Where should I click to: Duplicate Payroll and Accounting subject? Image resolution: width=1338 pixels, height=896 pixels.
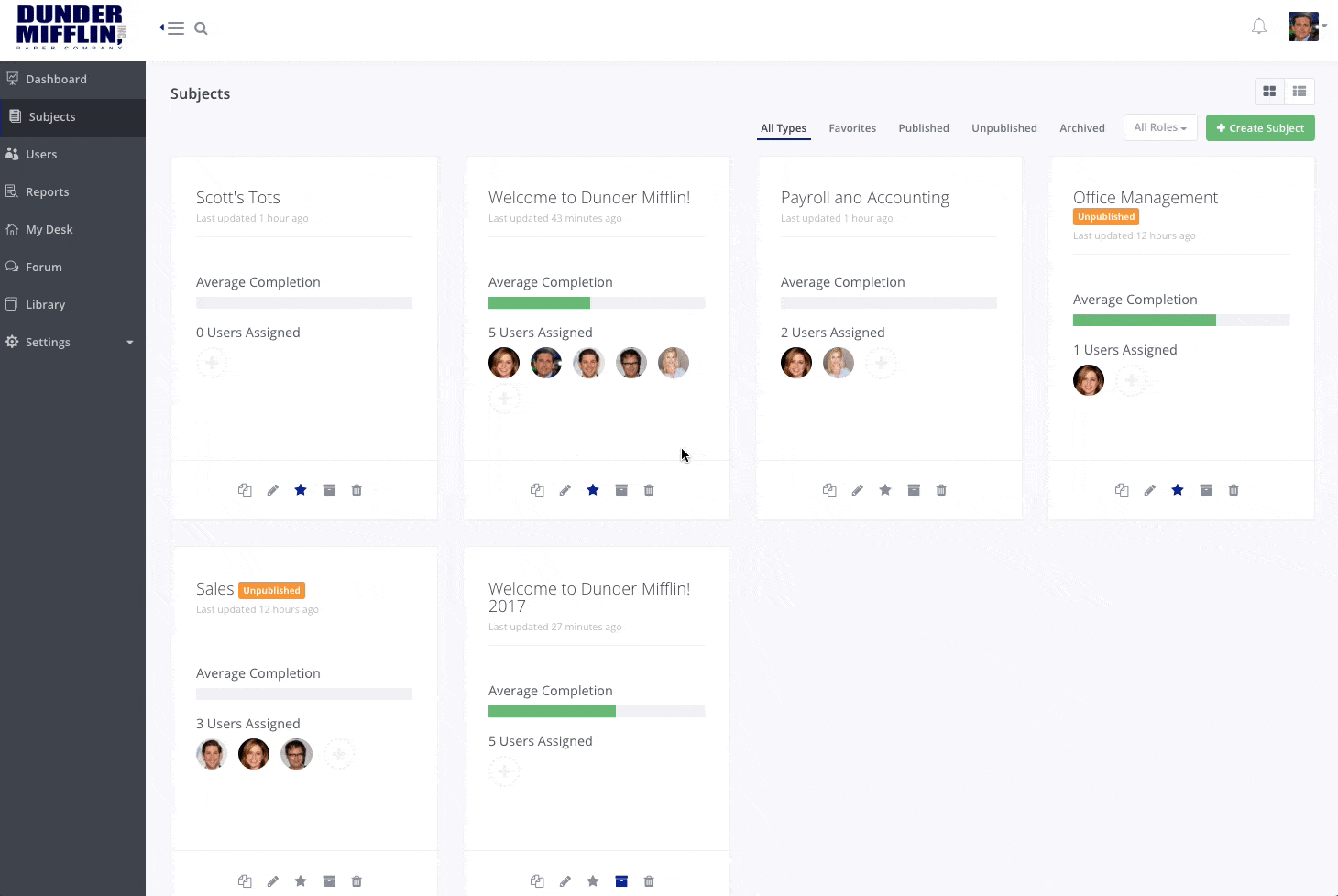[x=829, y=490]
